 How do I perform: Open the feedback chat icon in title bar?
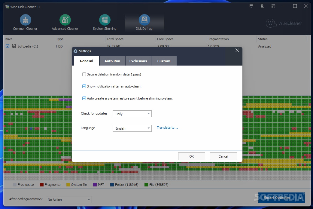click(x=251, y=6)
